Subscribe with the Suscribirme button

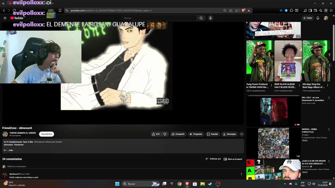pyautogui.click(x=47, y=134)
